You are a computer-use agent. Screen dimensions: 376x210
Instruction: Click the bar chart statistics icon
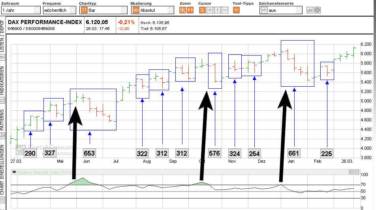coord(310,10)
